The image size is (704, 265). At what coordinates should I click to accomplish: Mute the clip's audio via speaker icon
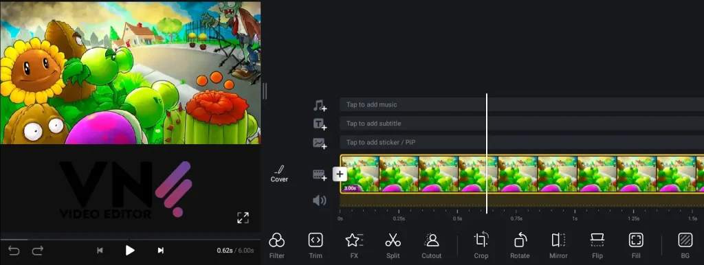click(319, 200)
